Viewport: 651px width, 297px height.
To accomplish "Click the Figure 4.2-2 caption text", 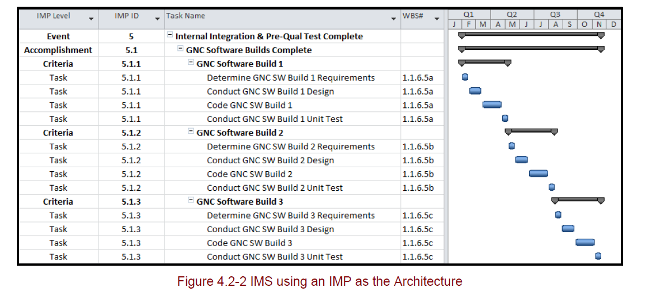I will point(320,281).
